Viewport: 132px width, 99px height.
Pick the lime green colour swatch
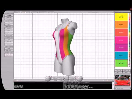click(x=121, y=63)
